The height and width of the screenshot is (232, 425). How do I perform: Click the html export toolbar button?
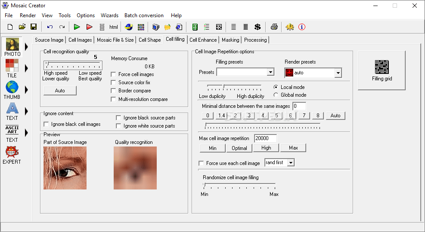[x=114, y=27]
